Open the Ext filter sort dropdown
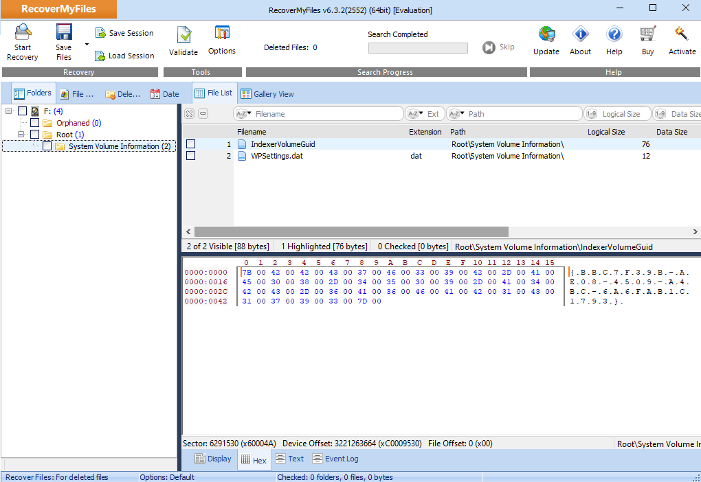This screenshot has width=701, height=482. pos(415,114)
